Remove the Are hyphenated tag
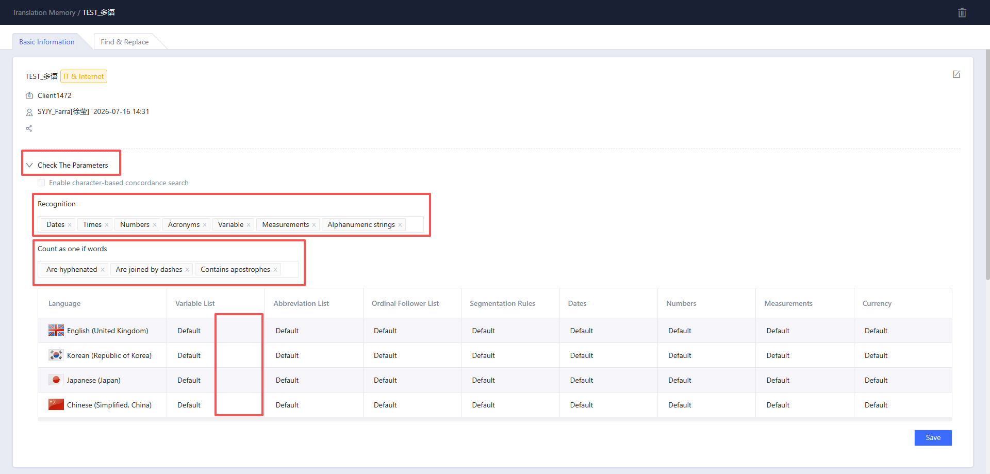The height and width of the screenshot is (474, 990). (x=103, y=270)
